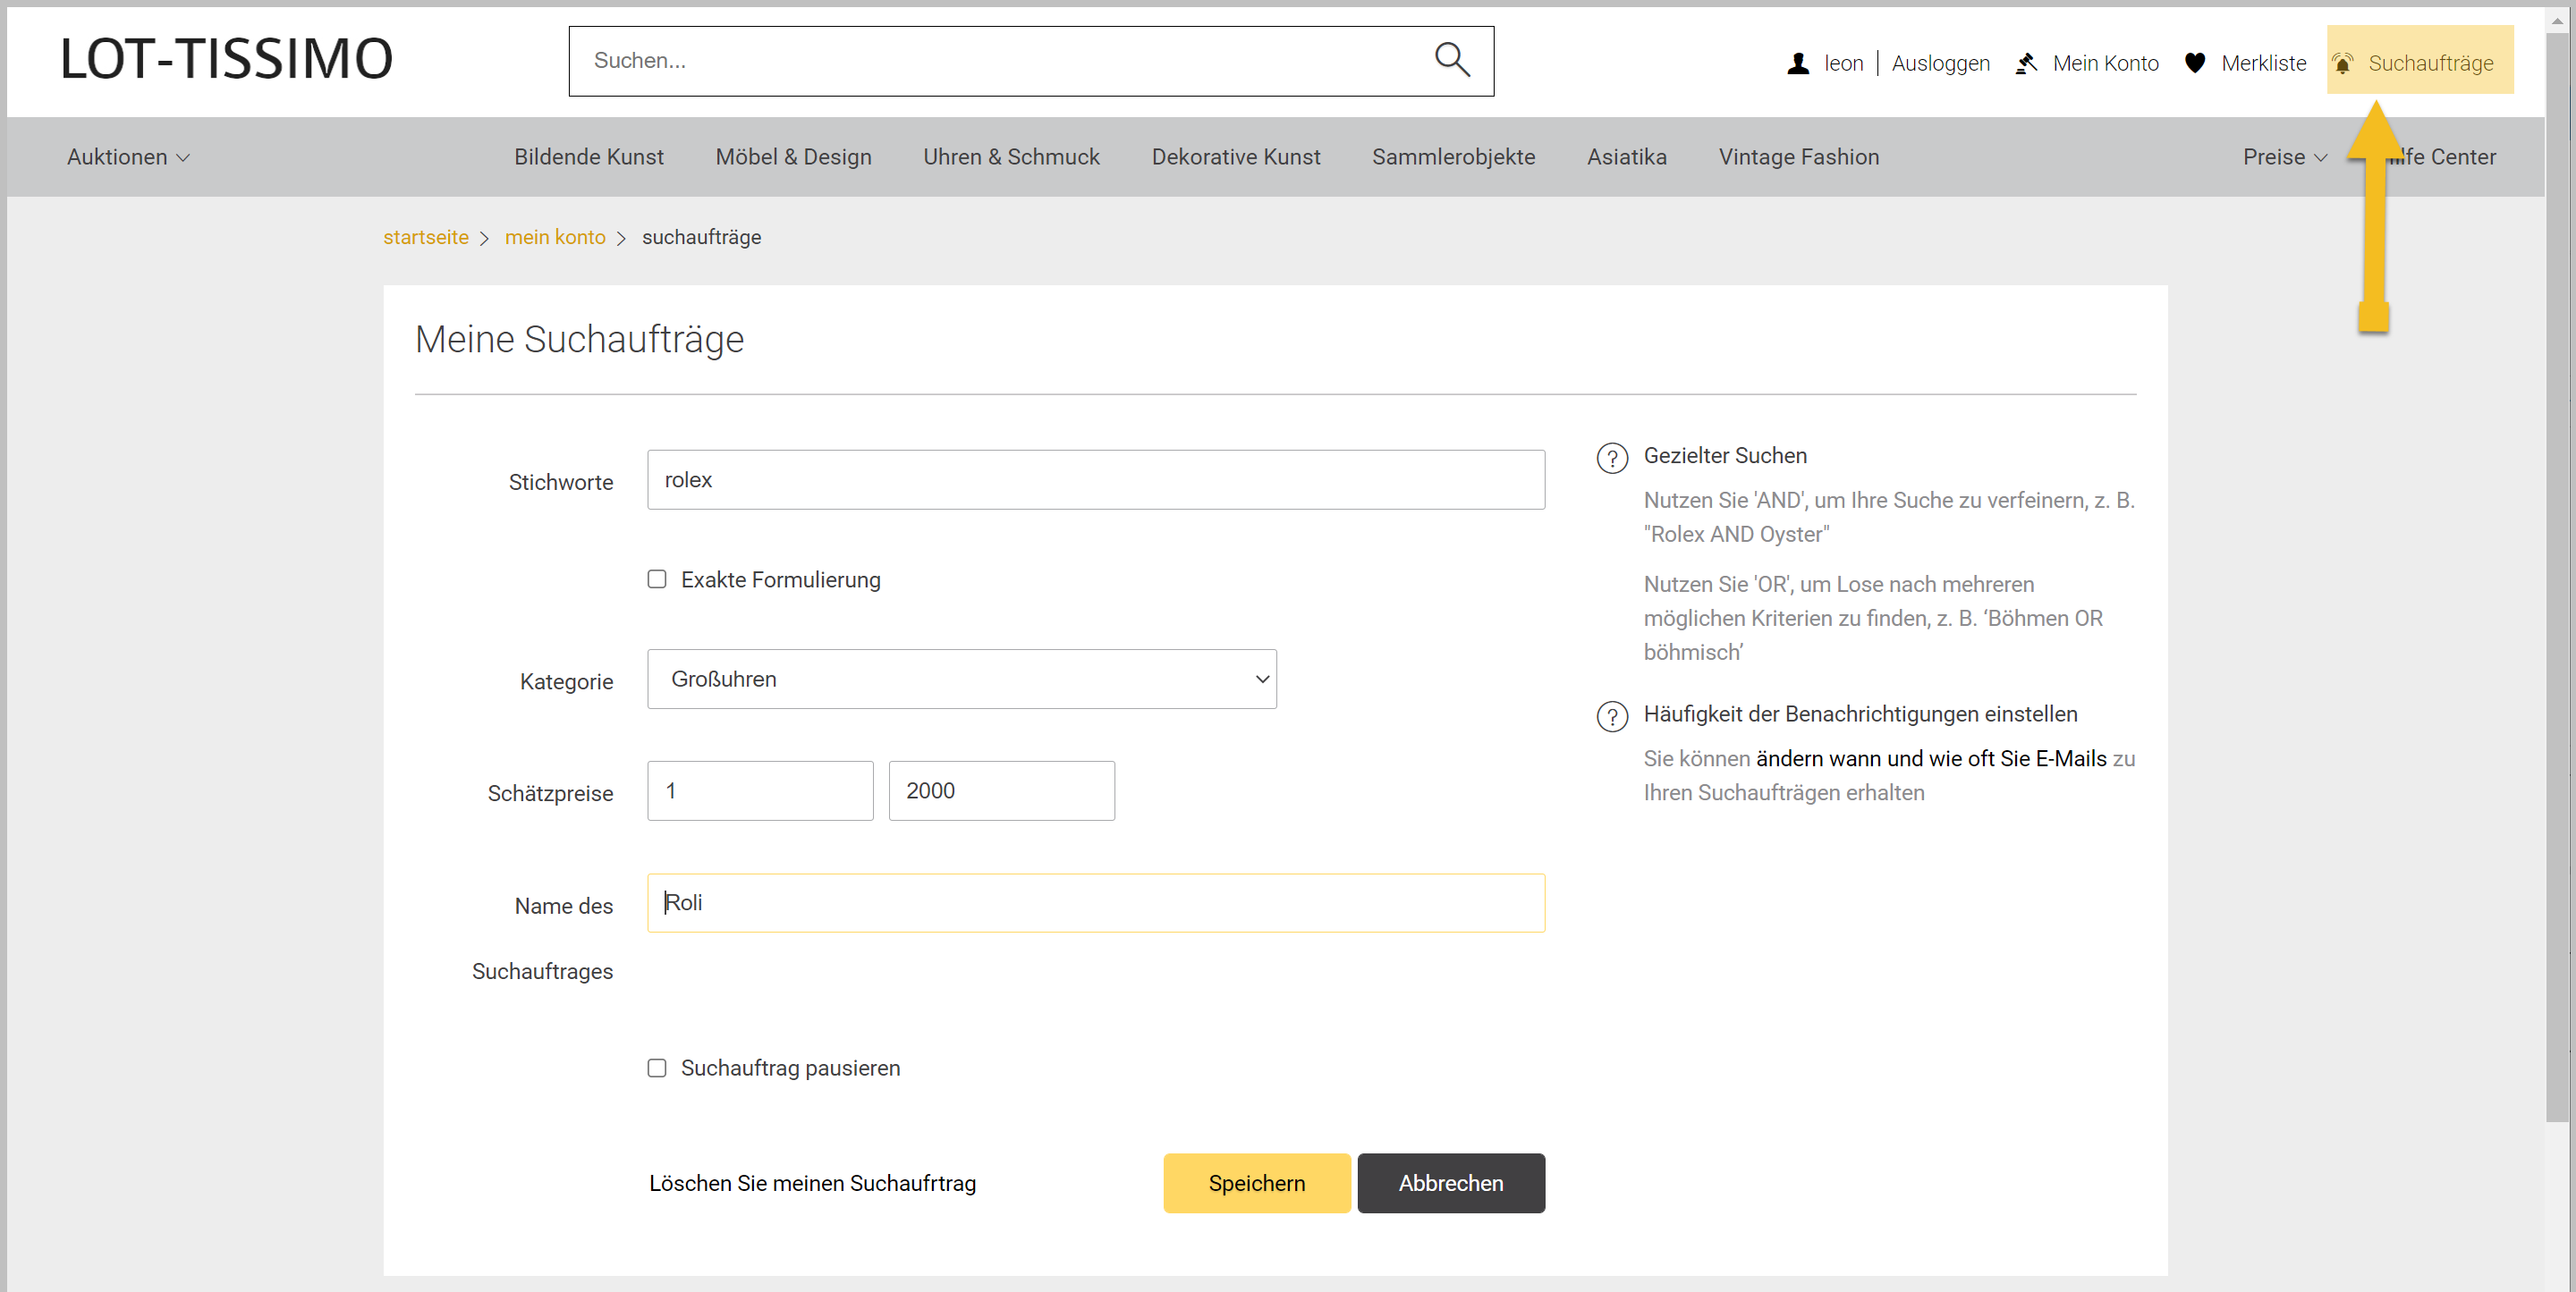Open Suchaufträge in the header

(2430, 63)
